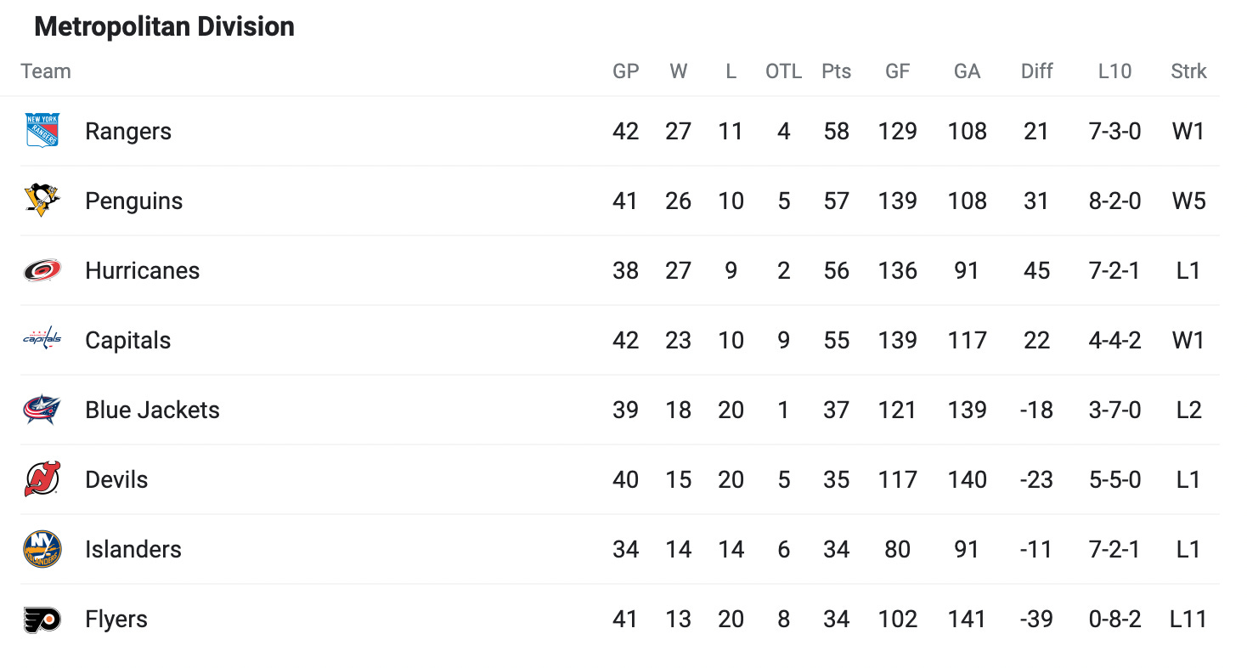This screenshot has height=668, width=1247.
Task: Open the Blue Jackets team name
Action: point(152,410)
